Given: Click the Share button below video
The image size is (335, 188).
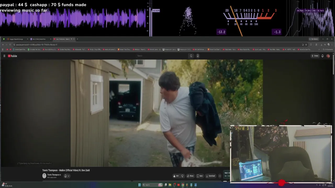Looking at the screenshot, I should (x=190, y=176).
